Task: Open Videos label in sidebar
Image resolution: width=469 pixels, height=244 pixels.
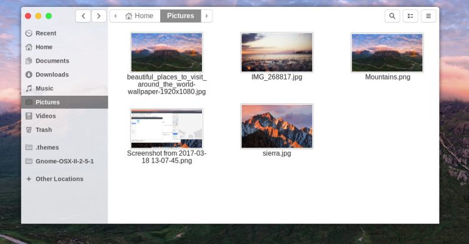Action: point(46,116)
